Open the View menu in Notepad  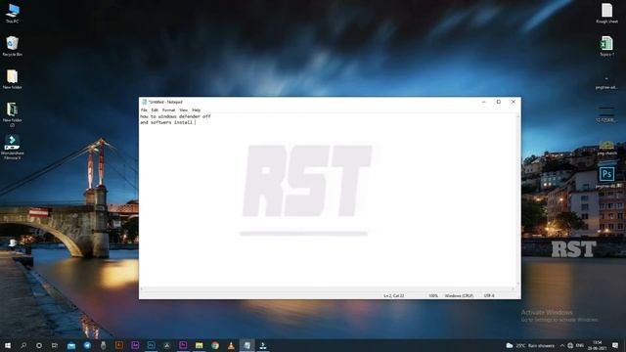tap(183, 110)
